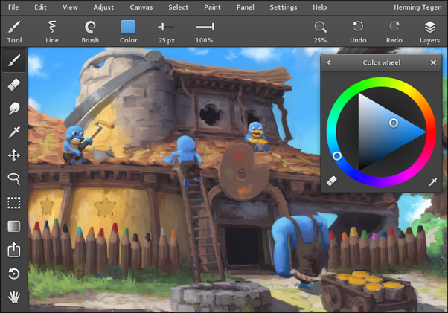Viewport: 448px width, 313px height.
Task: Open the Brush selection panel
Action: click(x=90, y=31)
